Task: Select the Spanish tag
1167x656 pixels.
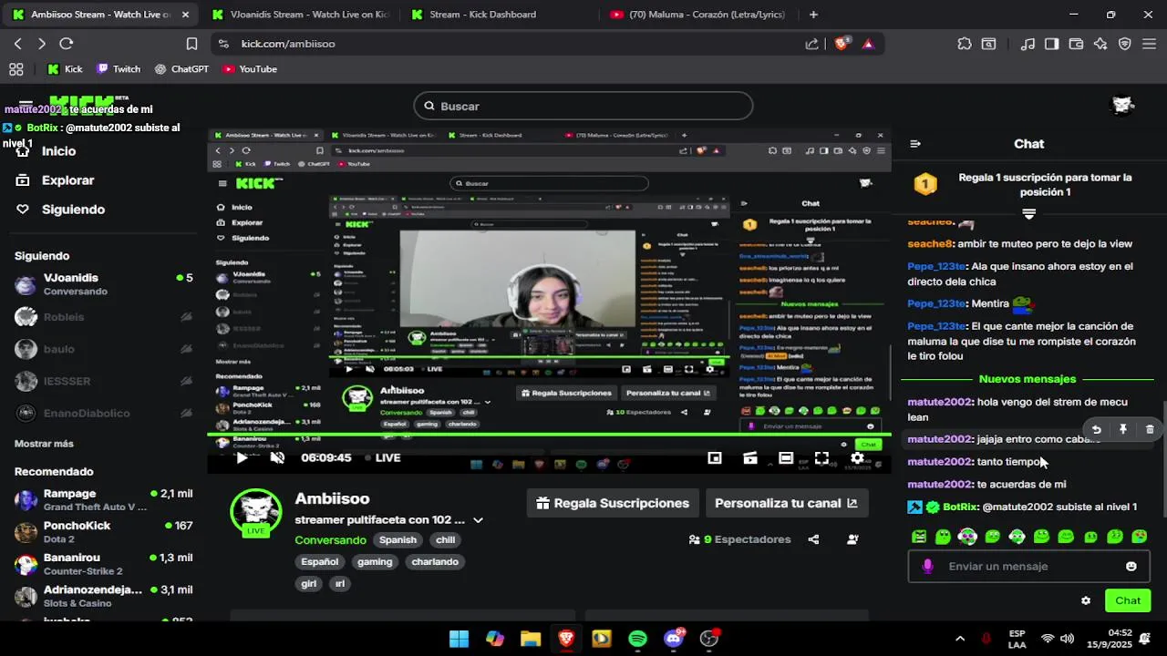Action: [x=398, y=539]
